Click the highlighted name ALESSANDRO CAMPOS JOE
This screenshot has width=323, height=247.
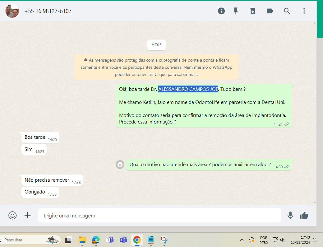click(188, 89)
